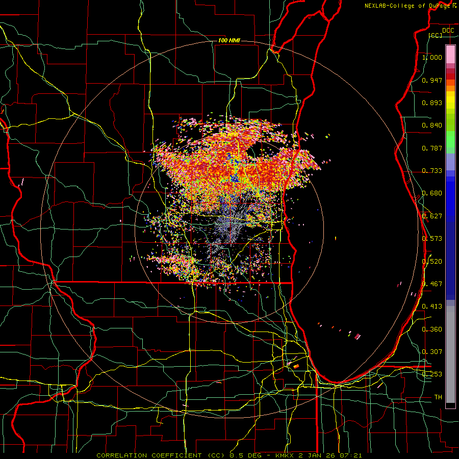Click the 0.680 scale value
The height and width of the screenshot is (459, 459).
point(432,193)
